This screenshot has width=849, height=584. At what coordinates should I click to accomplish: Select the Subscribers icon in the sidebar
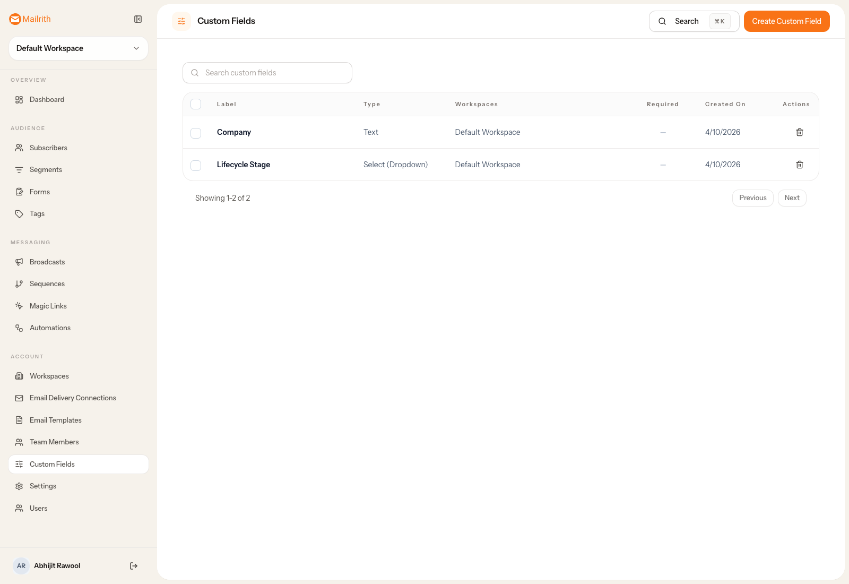19,148
